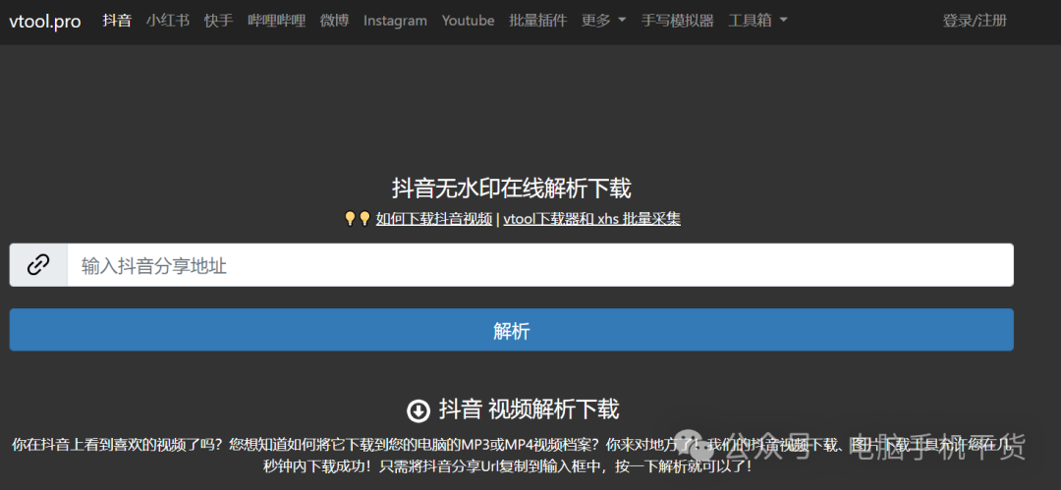This screenshot has width=1061, height=490.
Task: Click the 抖音 视频解析下载 section title
Action: tap(530, 408)
